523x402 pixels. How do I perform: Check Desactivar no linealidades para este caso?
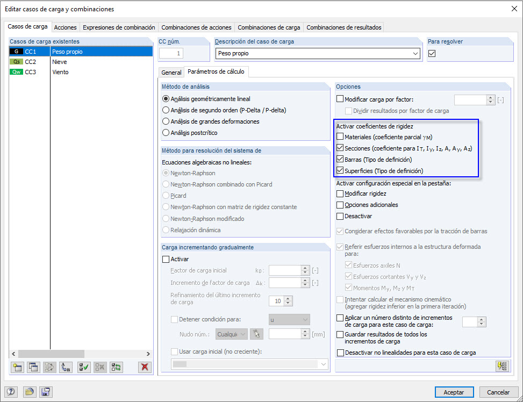click(x=340, y=353)
